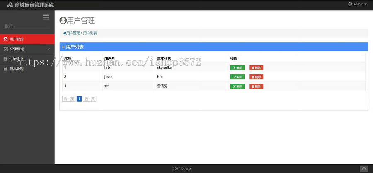373x173 pixels.
Task: Click the 曾涛涛 real name cell
Action: [x=191, y=86]
